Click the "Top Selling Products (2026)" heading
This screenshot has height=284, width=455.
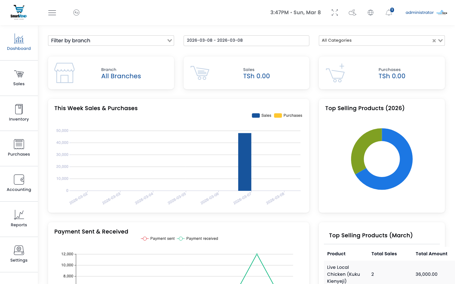click(x=365, y=108)
